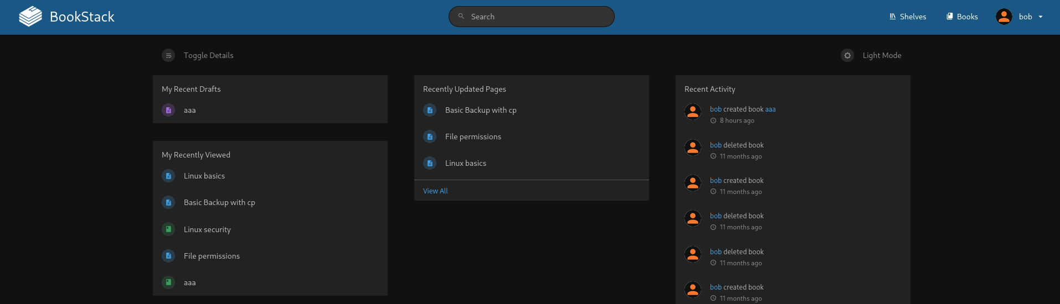Focus the Search input field

click(532, 17)
